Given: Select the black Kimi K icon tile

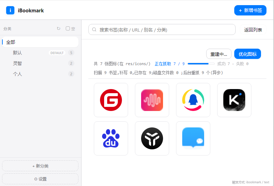Looking at the screenshot, I should 234,100.
